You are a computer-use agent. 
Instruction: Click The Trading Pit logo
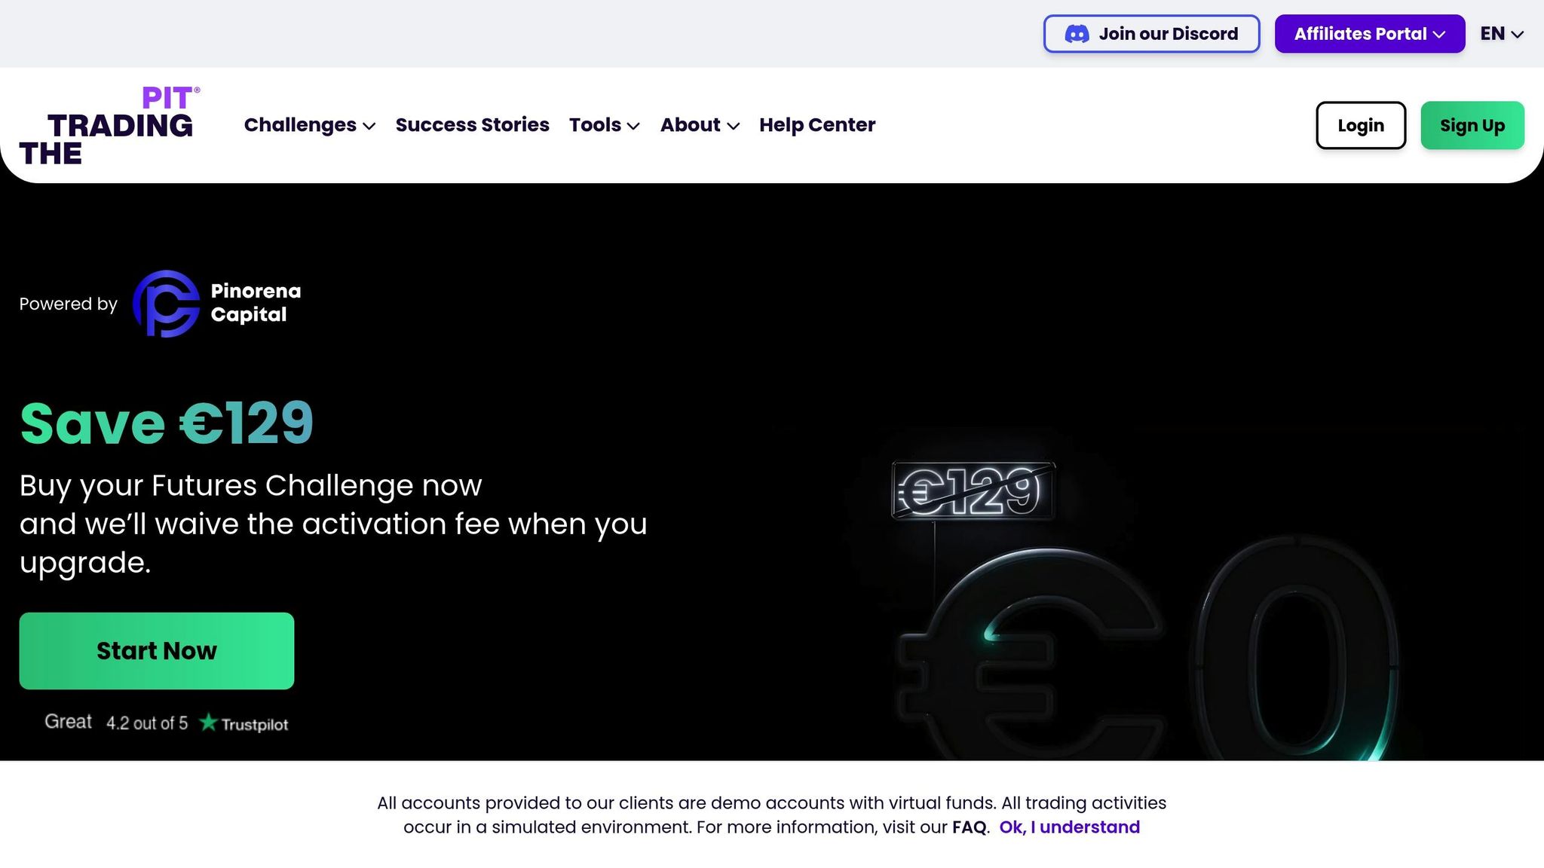click(109, 126)
